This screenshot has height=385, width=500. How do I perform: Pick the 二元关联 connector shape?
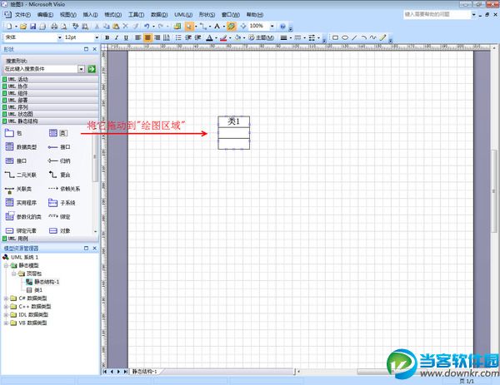pyautogui.click(x=21, y=175)
